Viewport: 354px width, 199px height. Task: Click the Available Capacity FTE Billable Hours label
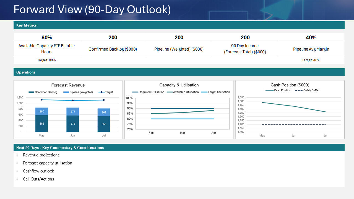tap(46, 49)
